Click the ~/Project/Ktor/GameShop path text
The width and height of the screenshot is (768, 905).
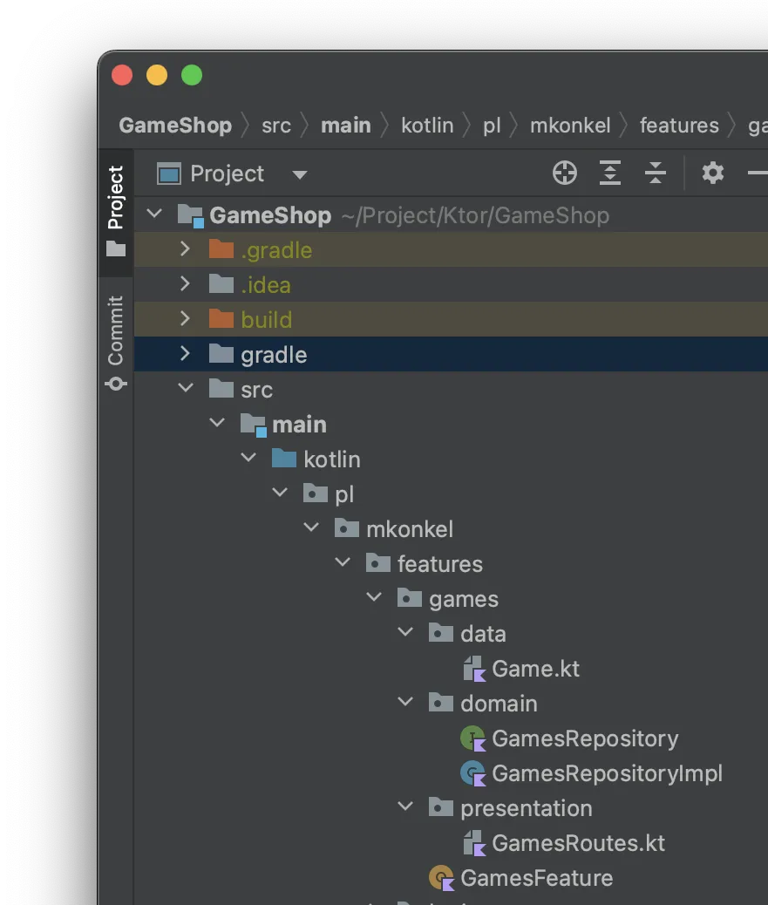pos(475,216)
